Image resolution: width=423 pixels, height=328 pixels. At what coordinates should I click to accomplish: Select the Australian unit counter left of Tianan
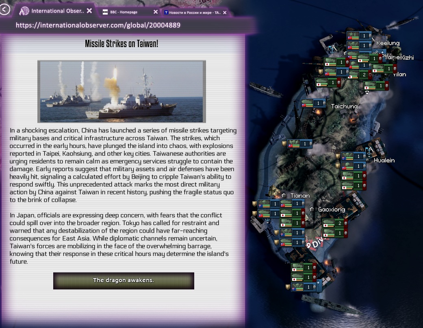(268, 204)
